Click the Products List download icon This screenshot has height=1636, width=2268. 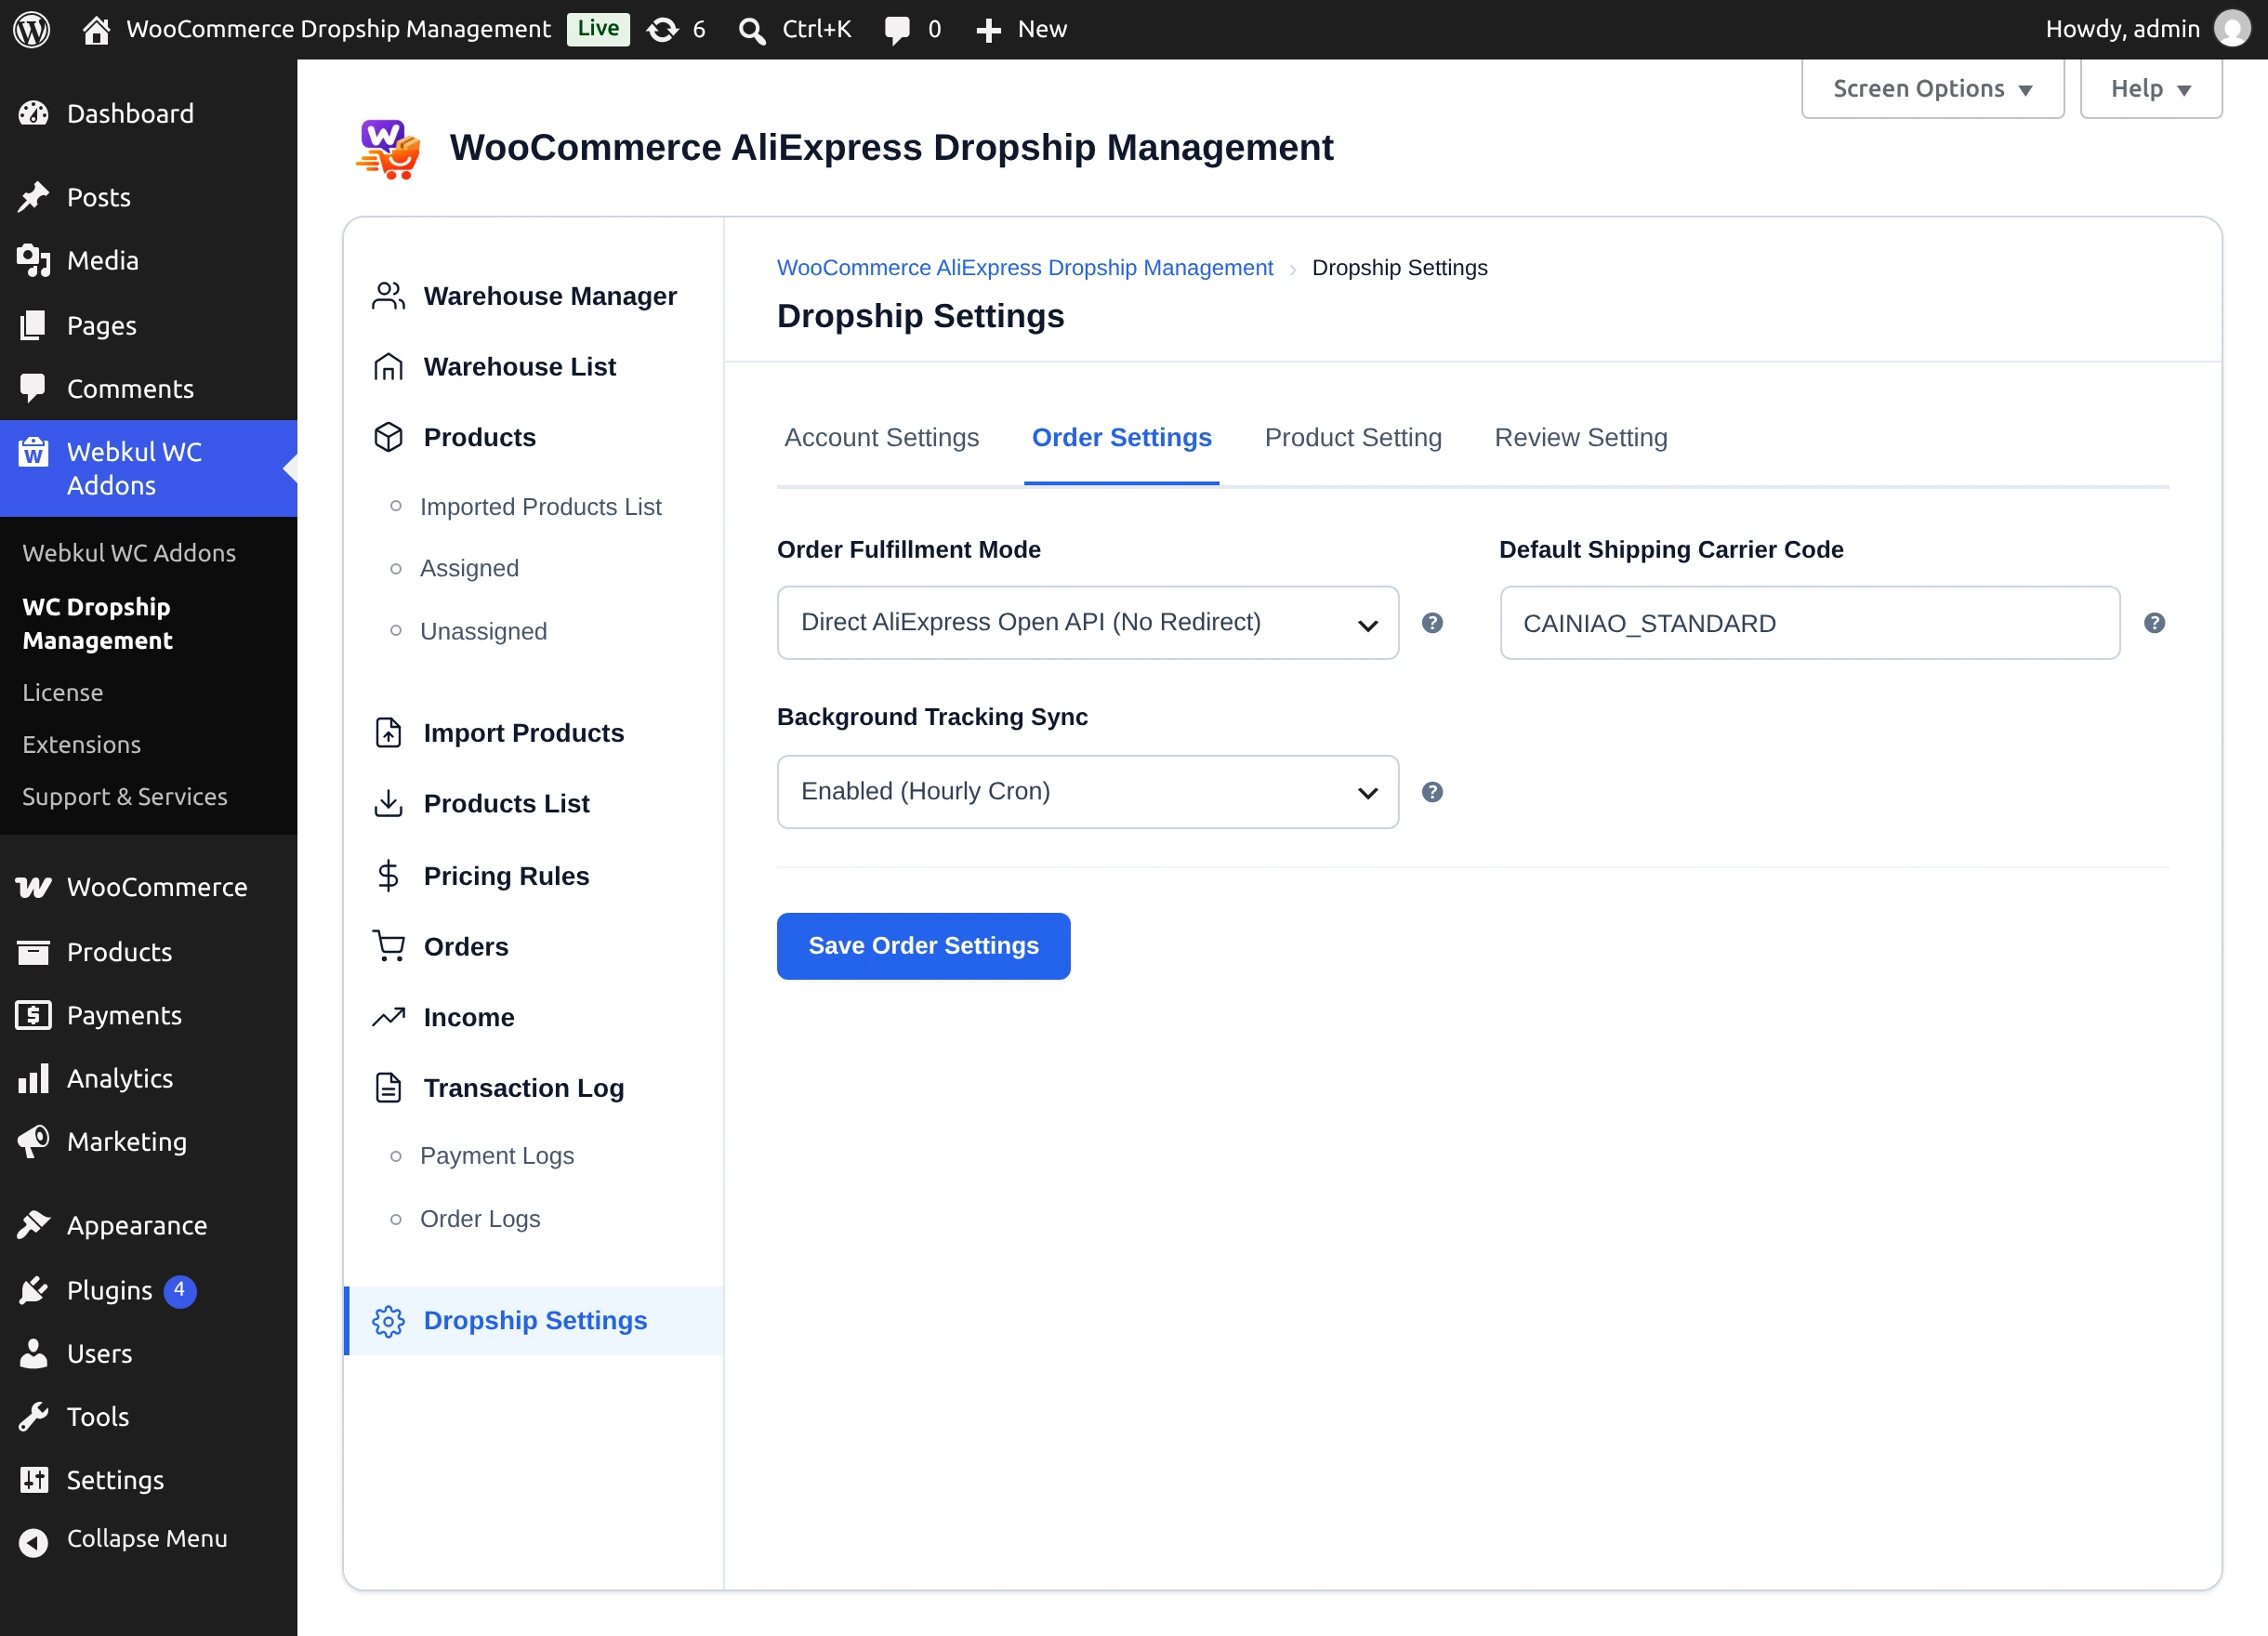pyautogui.click(x=388, y=803)
